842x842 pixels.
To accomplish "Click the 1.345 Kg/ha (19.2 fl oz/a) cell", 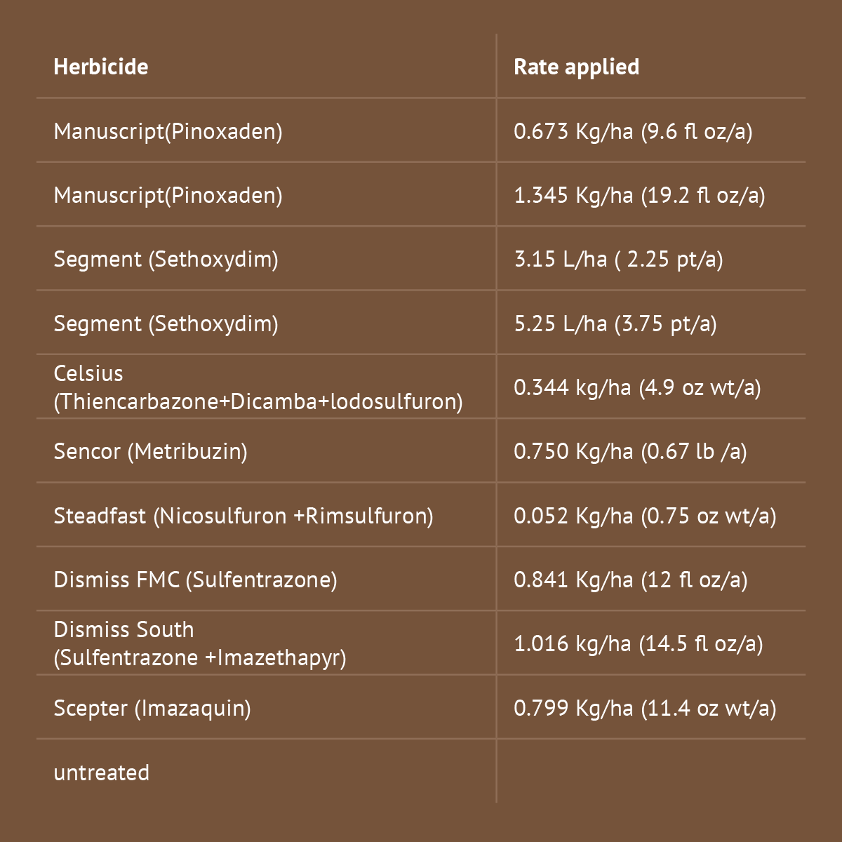I will [639, 195].
